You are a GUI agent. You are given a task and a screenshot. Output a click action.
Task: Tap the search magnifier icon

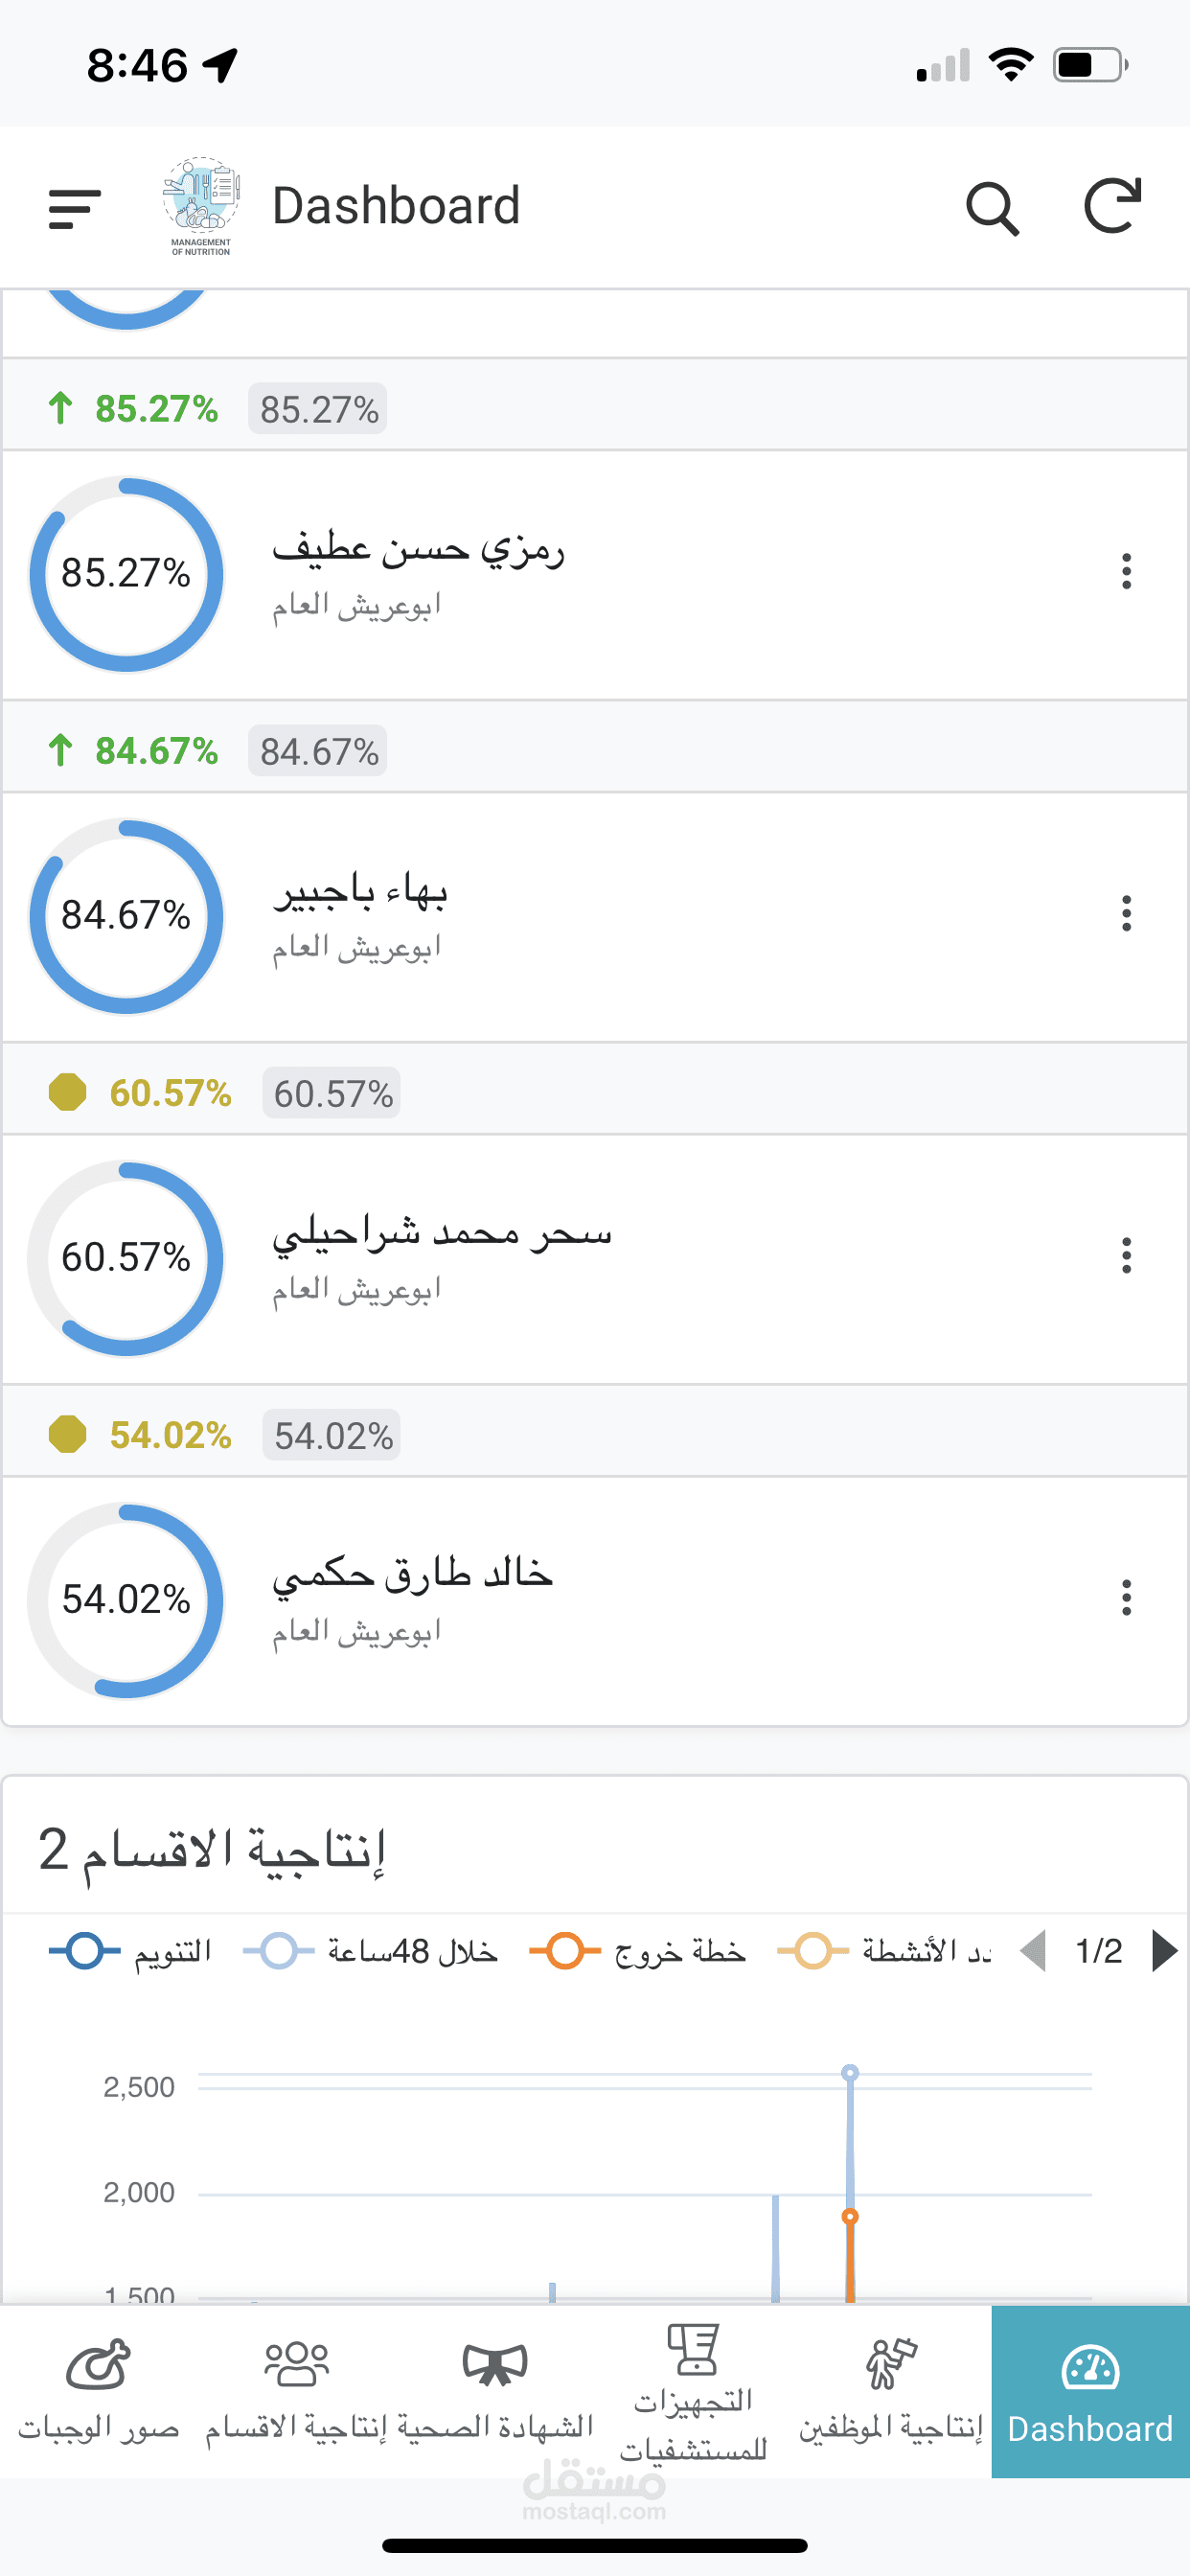pyautogui.click(x=992, y=208)
